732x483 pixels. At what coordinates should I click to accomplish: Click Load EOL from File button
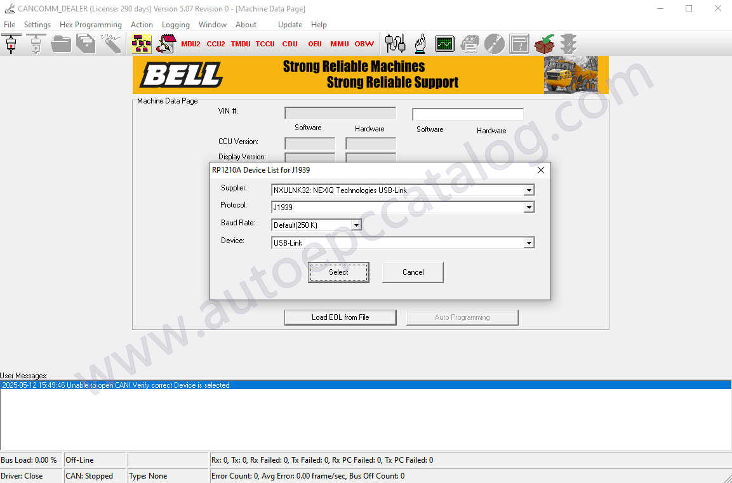coord(340,317)
